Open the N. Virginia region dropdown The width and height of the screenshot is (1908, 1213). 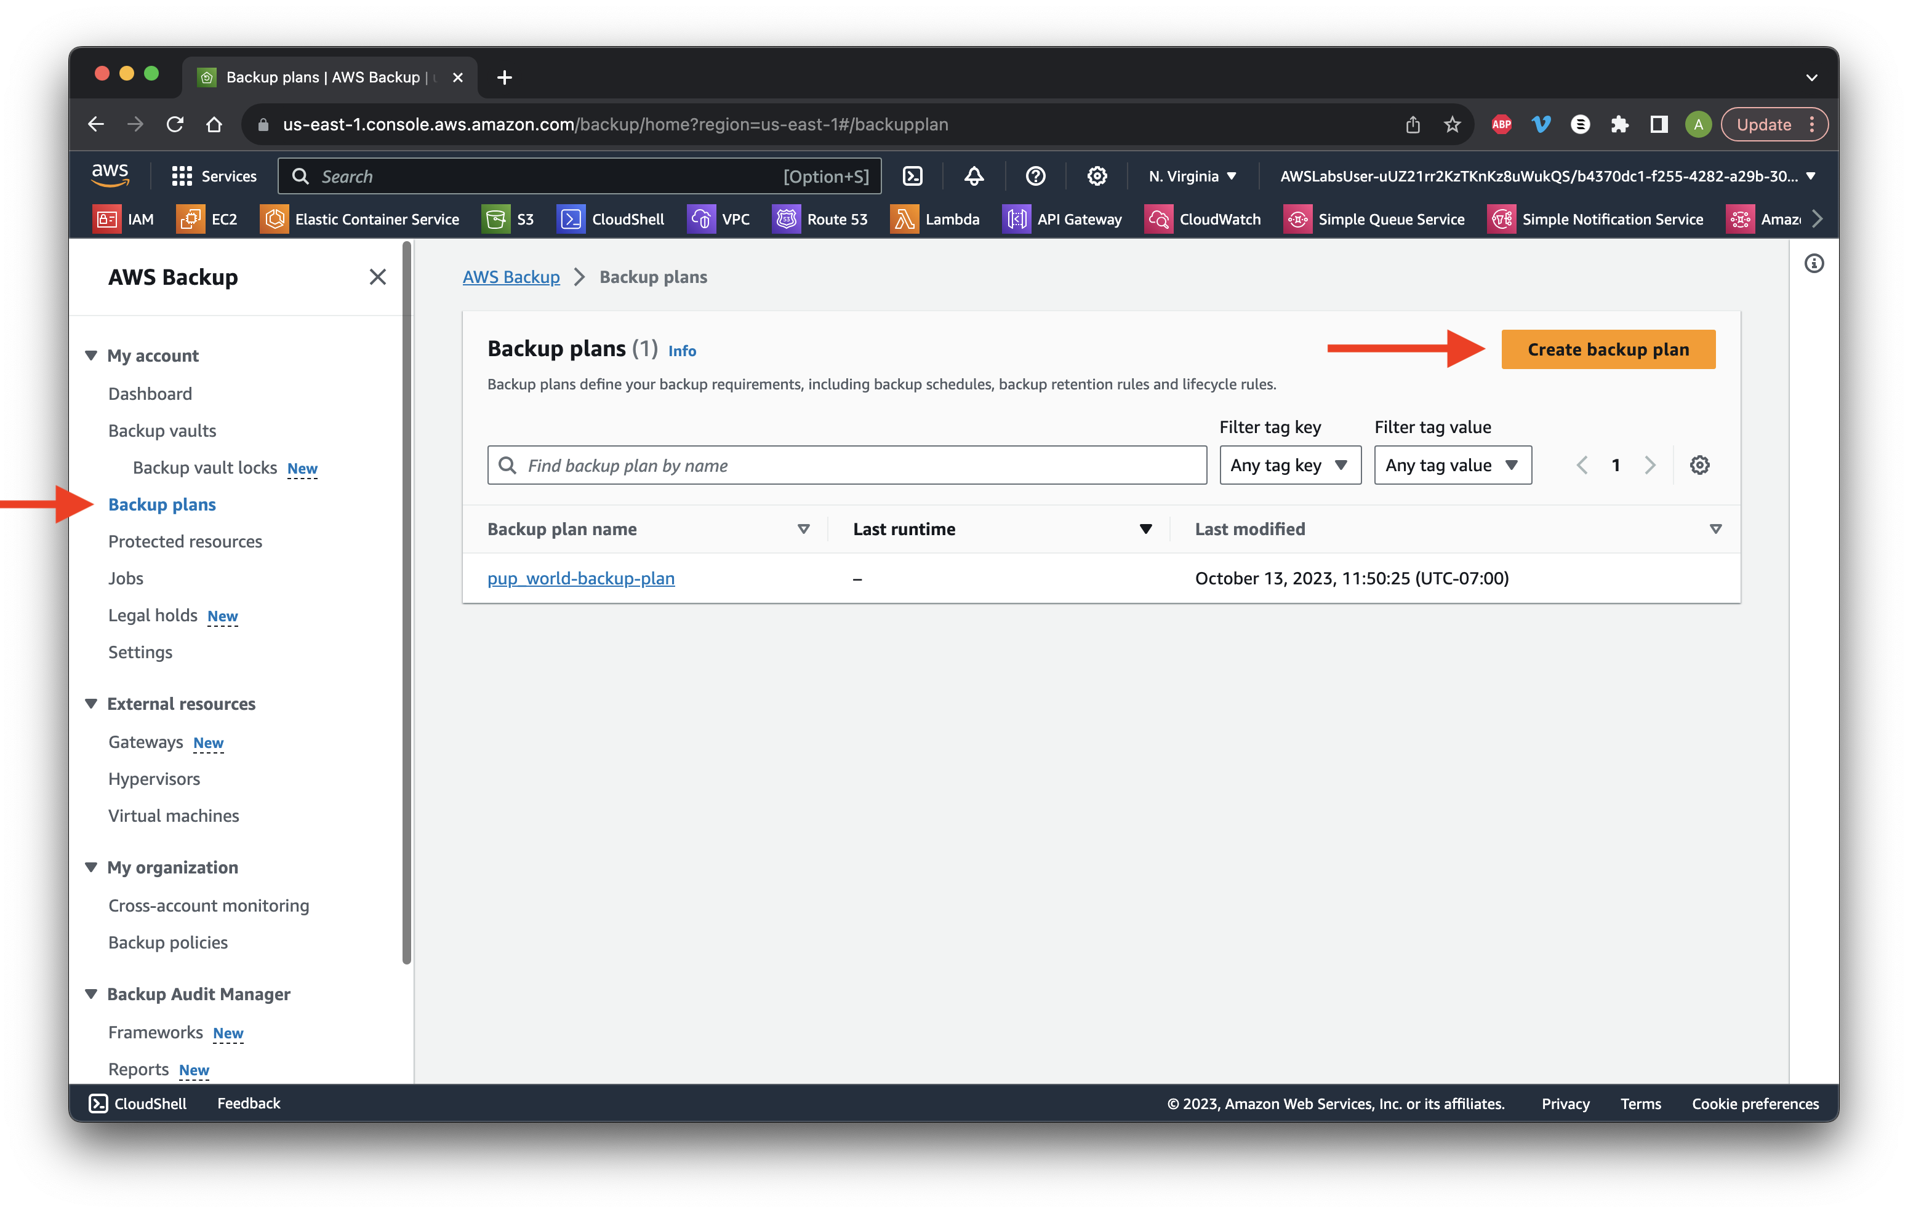coord(1193,176)
